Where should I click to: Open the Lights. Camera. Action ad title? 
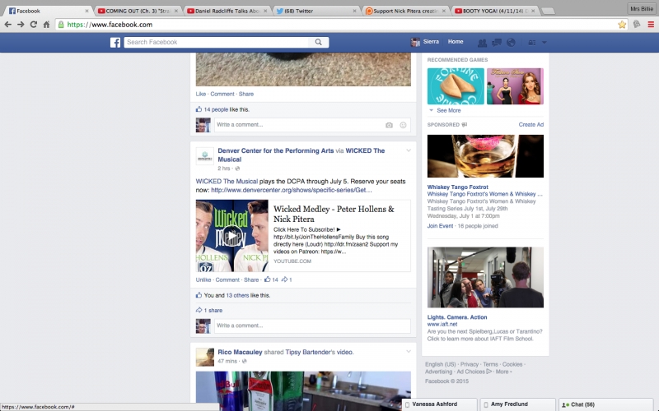click(457, 317)
